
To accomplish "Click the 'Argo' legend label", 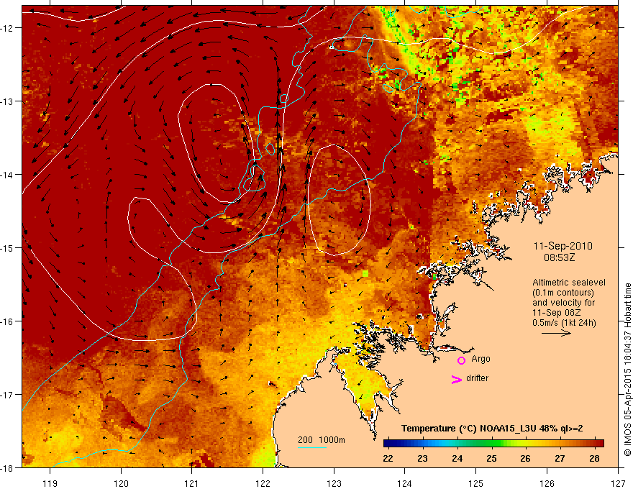I will (481, 359).
